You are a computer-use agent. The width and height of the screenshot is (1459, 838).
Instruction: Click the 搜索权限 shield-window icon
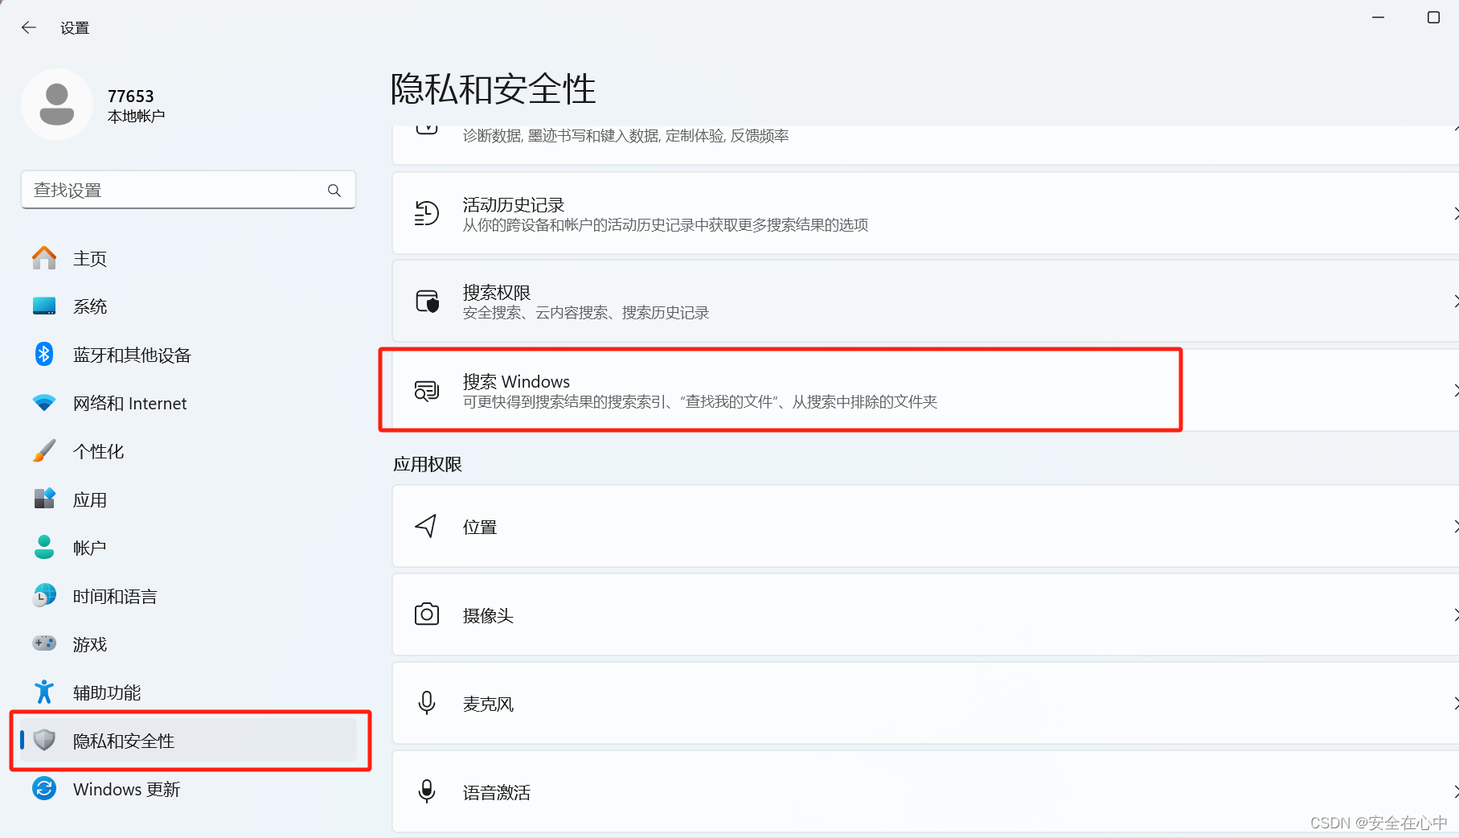(427, 302)
